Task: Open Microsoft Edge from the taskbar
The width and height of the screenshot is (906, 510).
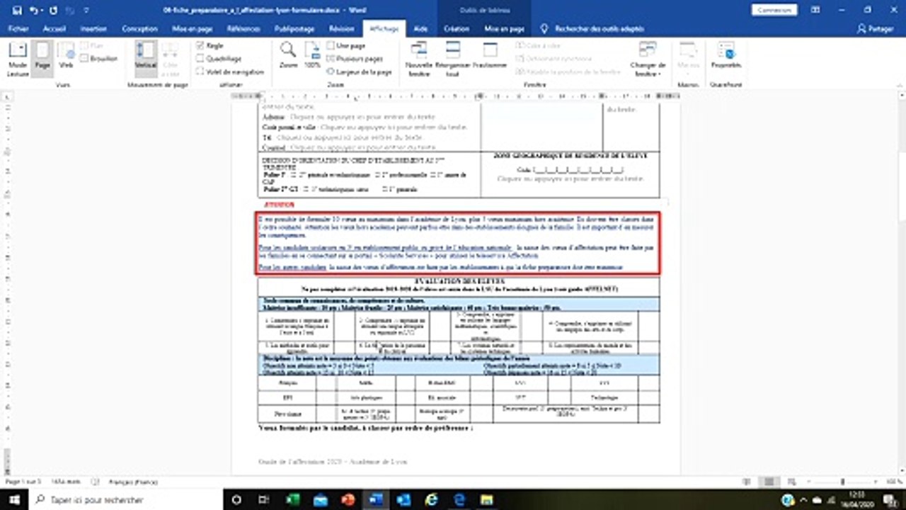Action: (x=459, y=499)
